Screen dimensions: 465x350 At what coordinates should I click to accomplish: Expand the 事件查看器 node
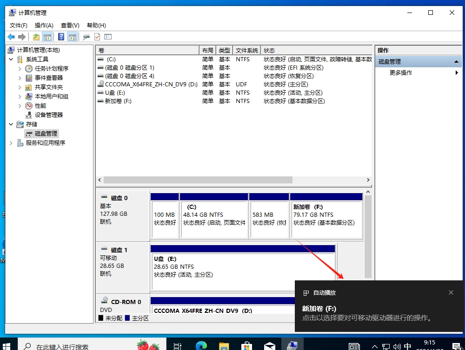[x=20, y=78]
